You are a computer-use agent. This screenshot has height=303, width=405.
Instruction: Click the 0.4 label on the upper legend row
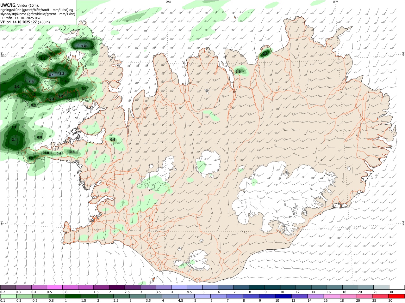pos(34,292)
